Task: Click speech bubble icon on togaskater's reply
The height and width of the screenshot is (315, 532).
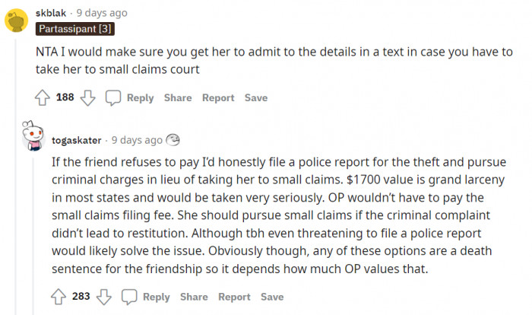Action: 129,297
